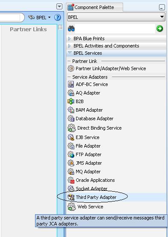The width and height of the screenshot is (168, 237).
Task: Open the blue help question mark
Action: pos(57,18)
